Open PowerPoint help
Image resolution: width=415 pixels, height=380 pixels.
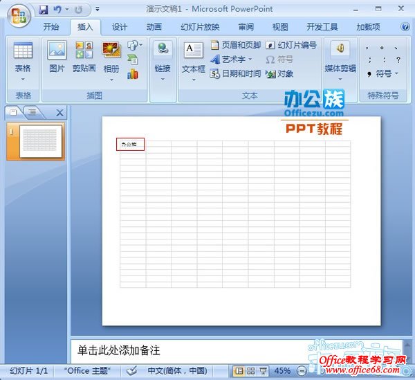(405, 27)
